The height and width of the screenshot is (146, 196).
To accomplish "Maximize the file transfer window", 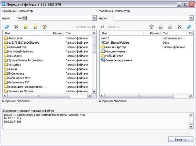I will click(x=186, y=5).
